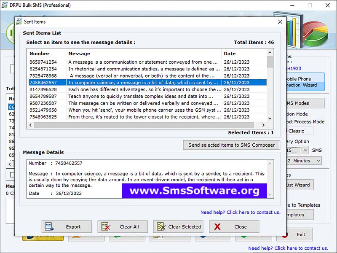Viewport: 337px width, 253px height.
Task: Close the DRPU Bulk SMS main window
Action: click(x=327, y=5)
